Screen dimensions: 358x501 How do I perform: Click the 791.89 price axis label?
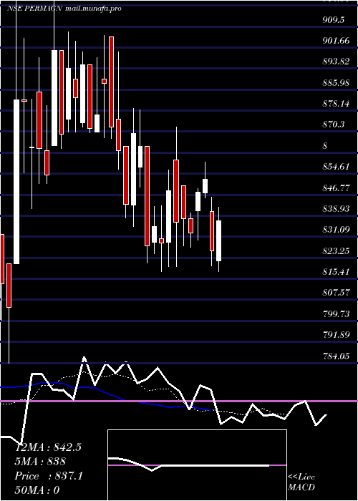pyautogui.click(x=336, y=335)
